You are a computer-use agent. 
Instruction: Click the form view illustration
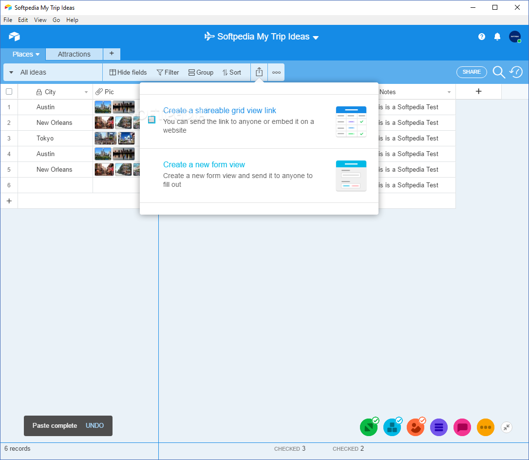pyautogui.click(x=351, y=176)
